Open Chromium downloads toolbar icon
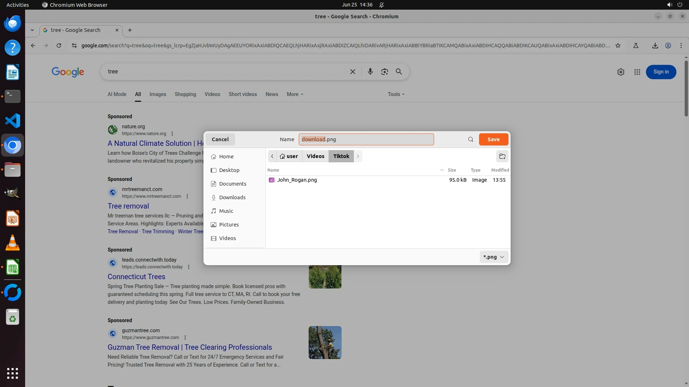 pos(655,46)
